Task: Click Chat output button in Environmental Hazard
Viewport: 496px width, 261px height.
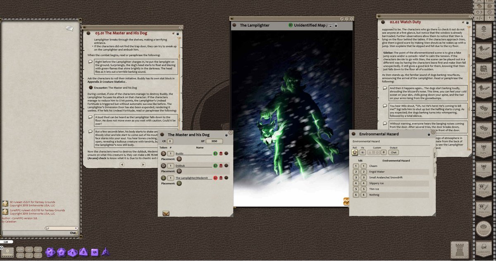Action: tap(394, 152)
